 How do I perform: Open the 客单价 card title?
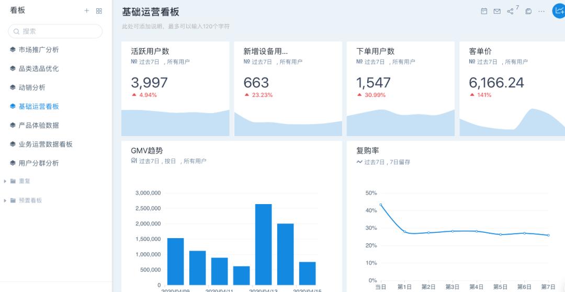[480, 52]
